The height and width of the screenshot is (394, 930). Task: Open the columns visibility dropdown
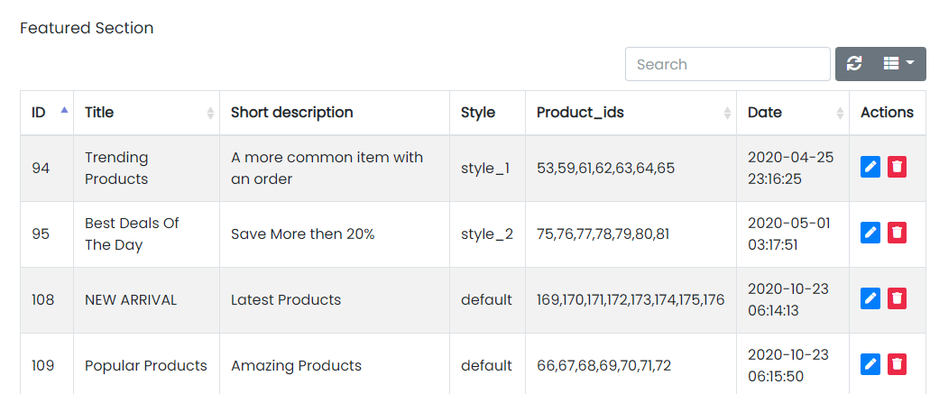(898, 64)
